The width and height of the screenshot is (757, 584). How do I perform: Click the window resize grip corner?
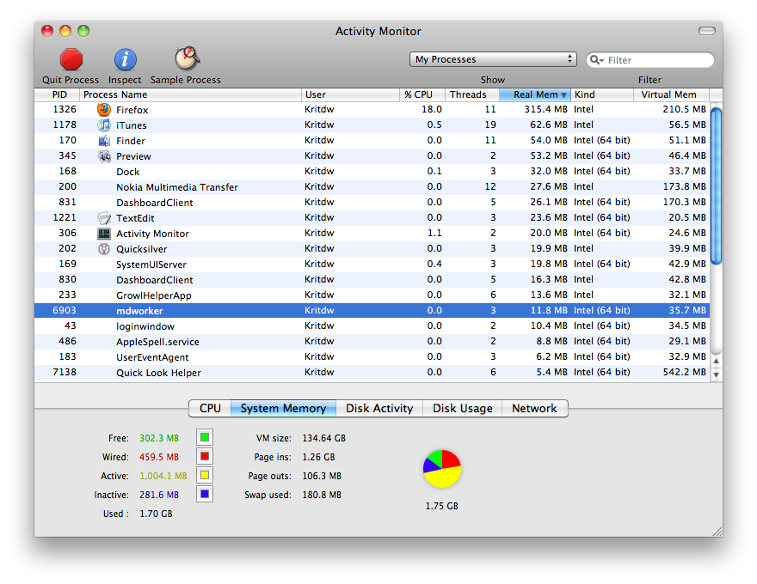[x=717, y=531]
